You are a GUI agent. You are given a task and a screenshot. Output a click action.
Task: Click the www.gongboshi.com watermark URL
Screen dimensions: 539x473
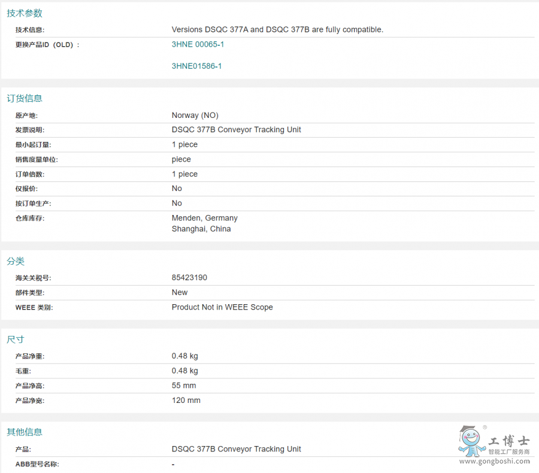click(x=495, y=461)
